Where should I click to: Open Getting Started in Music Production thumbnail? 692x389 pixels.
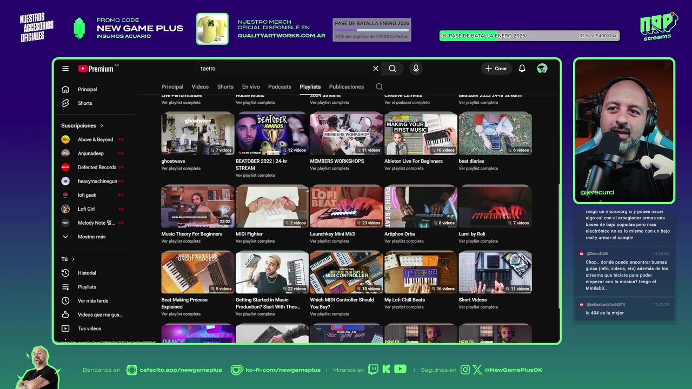click(272, 272)
